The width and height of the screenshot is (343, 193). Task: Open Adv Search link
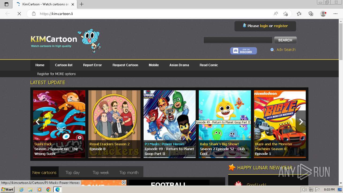point(286,50)
